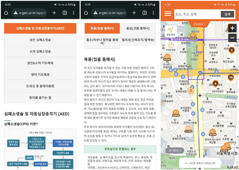
Task: Zoom in with the + map control
Action: click(233, 28)
